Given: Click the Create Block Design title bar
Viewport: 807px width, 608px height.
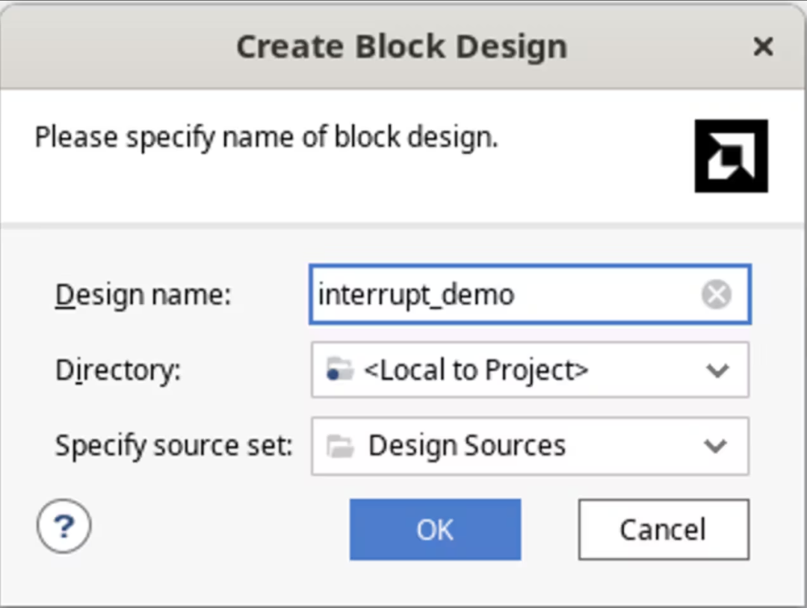Looking at the screenshot, I should [x=401, y=47].
